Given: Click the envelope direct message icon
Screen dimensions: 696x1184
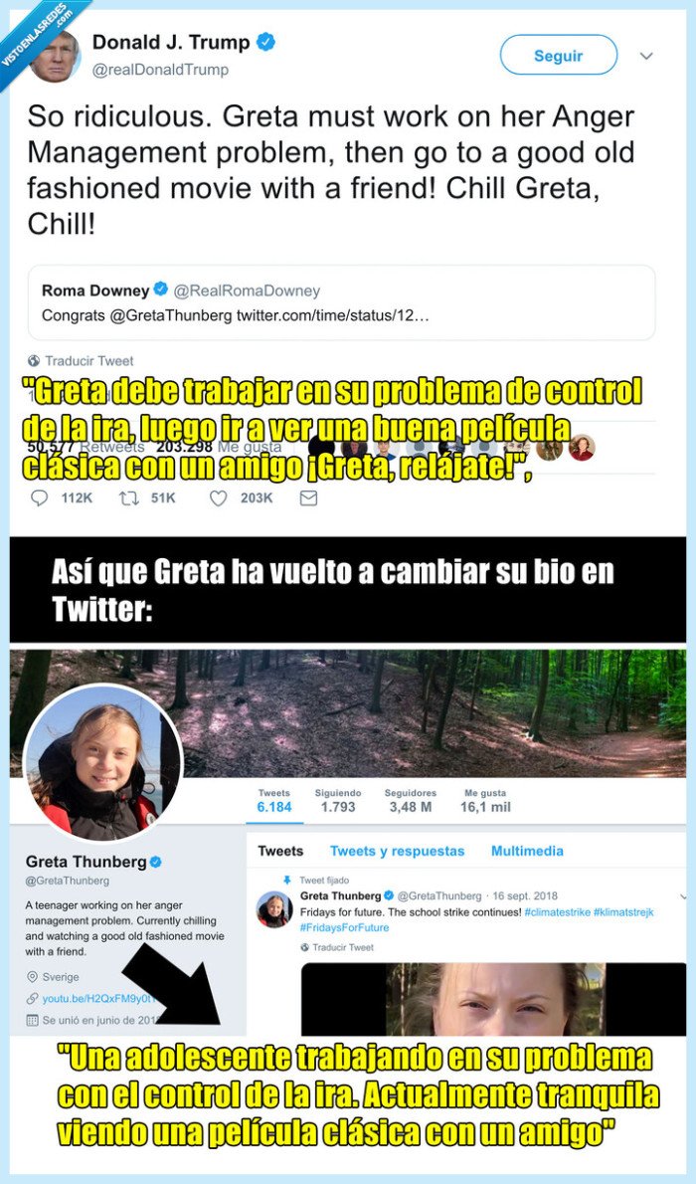Looking at the screenshot, I should [308, 497].
